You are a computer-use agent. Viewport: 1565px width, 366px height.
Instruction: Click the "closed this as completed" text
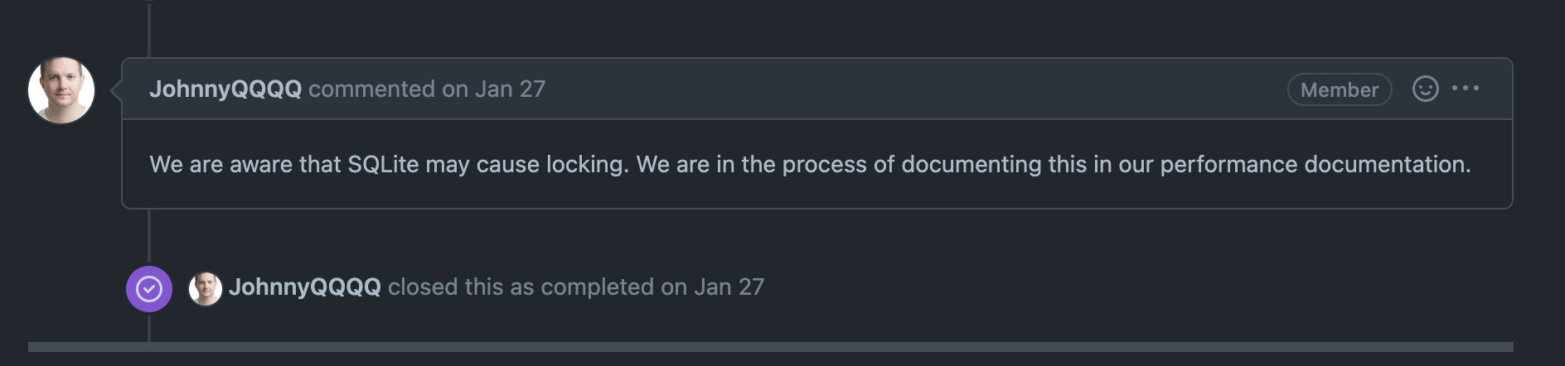[521, 287]
